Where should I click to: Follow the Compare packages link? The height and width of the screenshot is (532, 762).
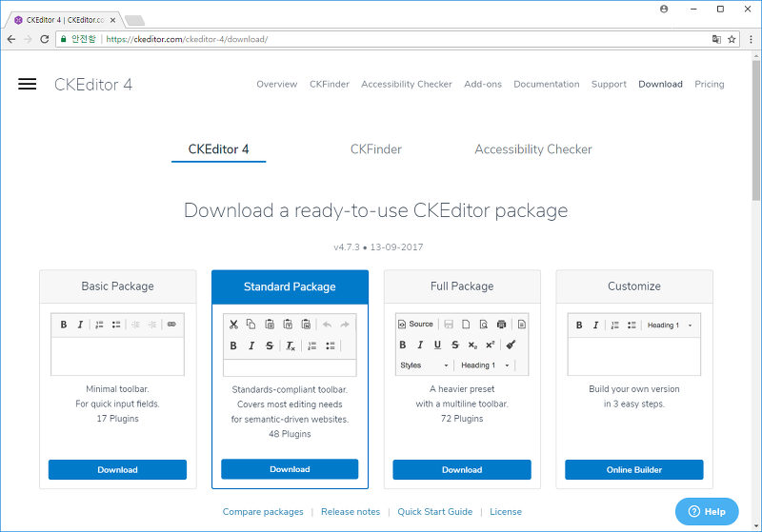click(263, 512)
